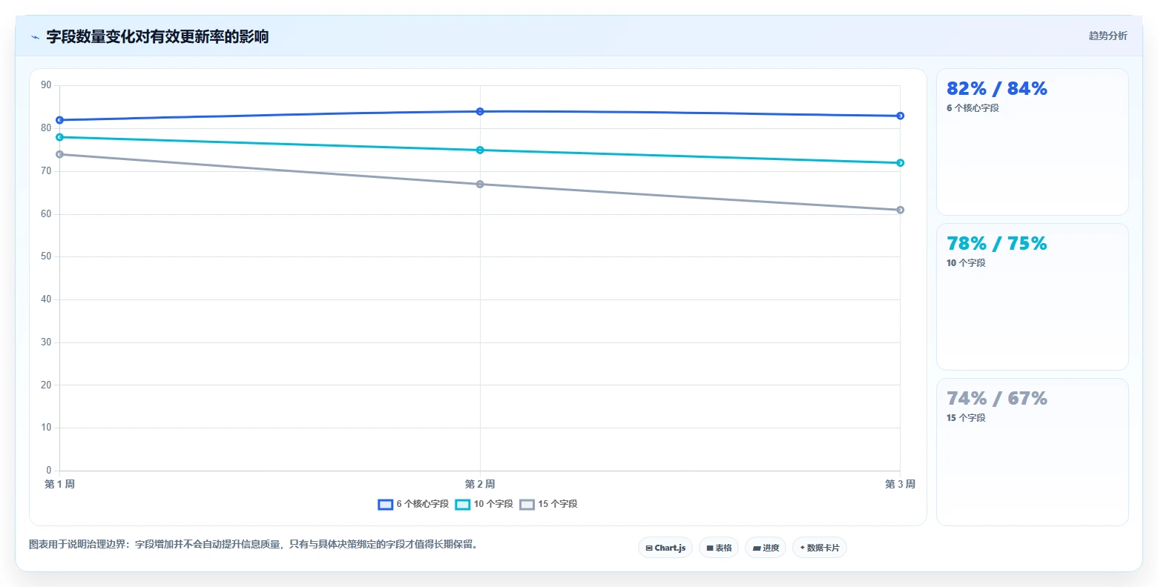Click the 数据卡片 tag chip
The width and height of the screenshot is (1158, 587).
point(820,548)
